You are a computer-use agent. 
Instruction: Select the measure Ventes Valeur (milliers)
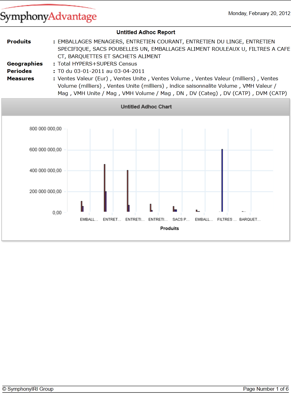point(225,78)
